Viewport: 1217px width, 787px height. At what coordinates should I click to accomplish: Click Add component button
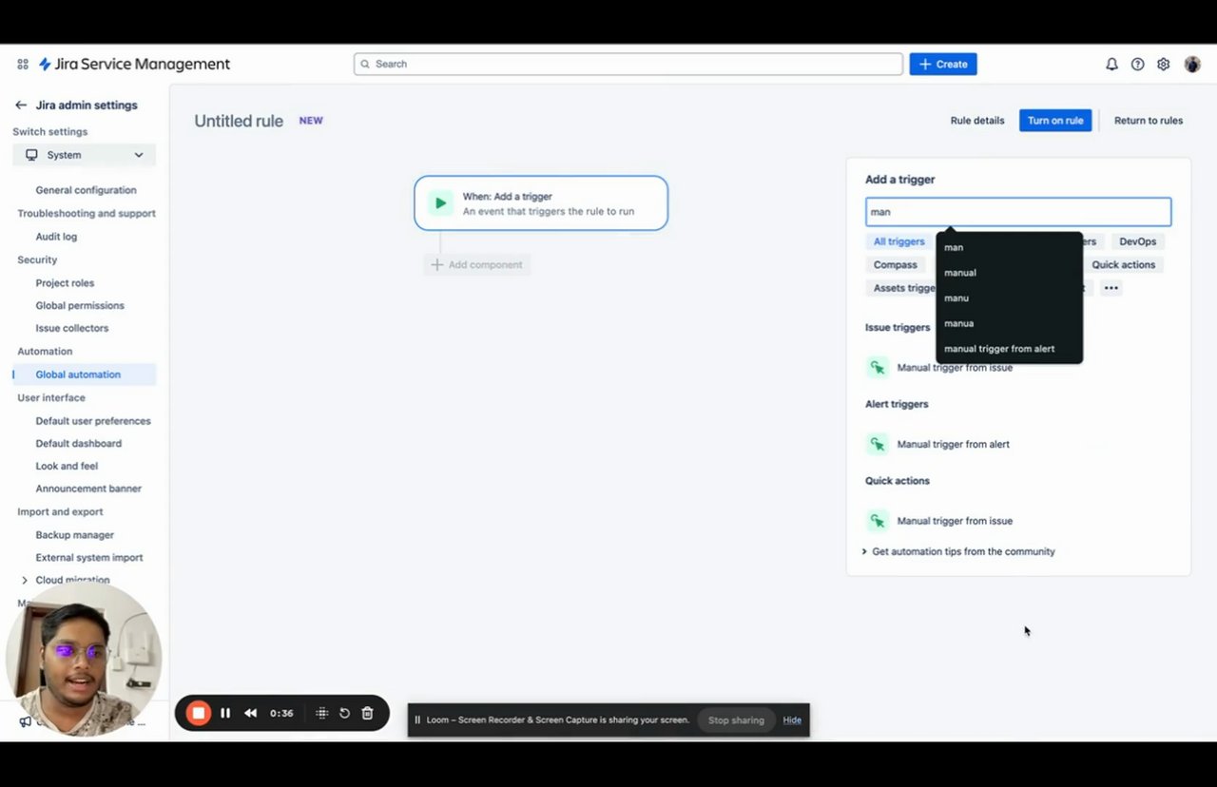[x=476, y=264]
